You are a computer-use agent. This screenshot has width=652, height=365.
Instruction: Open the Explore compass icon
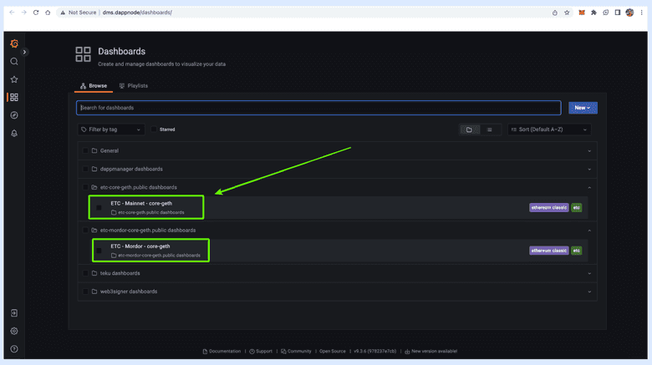[x=14, y=115]
